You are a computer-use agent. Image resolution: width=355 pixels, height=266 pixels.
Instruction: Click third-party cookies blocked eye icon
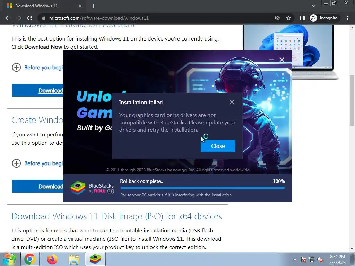(x=277, y=18)
